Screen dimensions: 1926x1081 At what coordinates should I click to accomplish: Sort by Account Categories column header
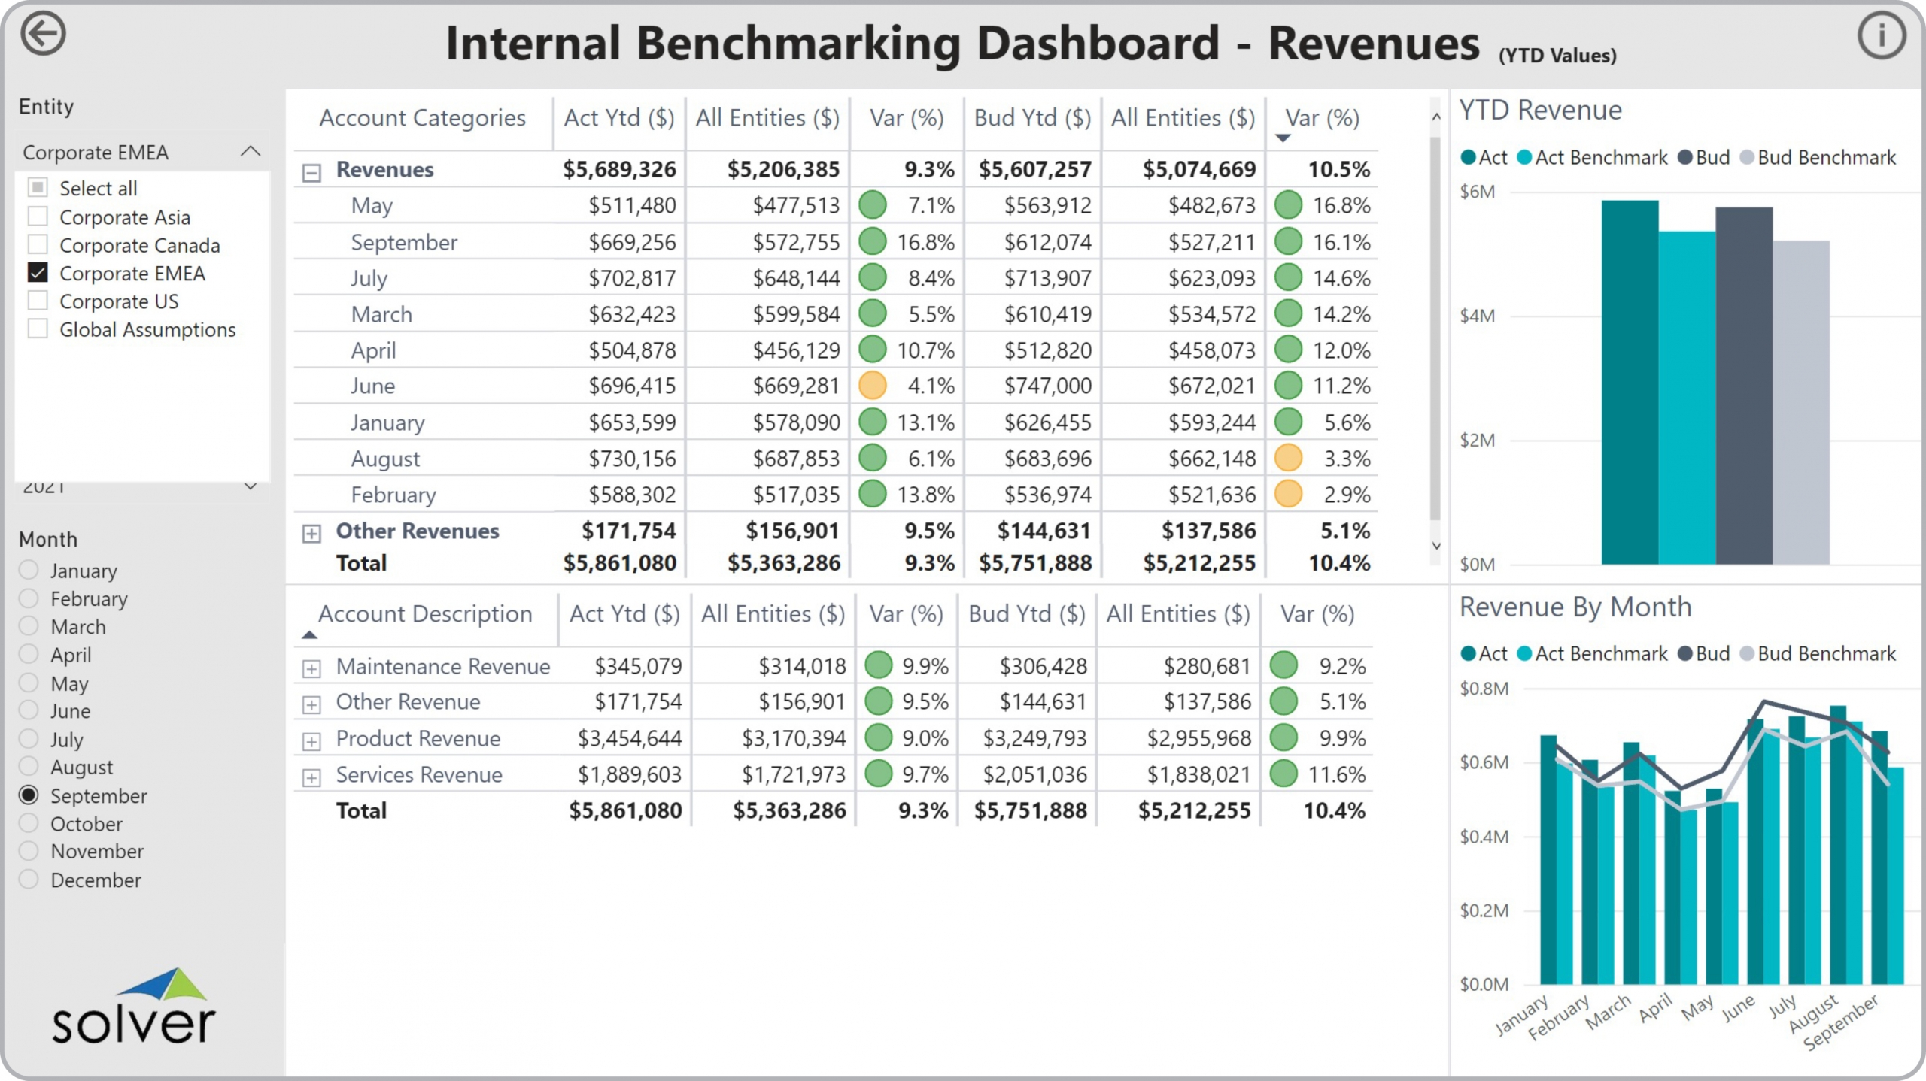pos(422,118)
